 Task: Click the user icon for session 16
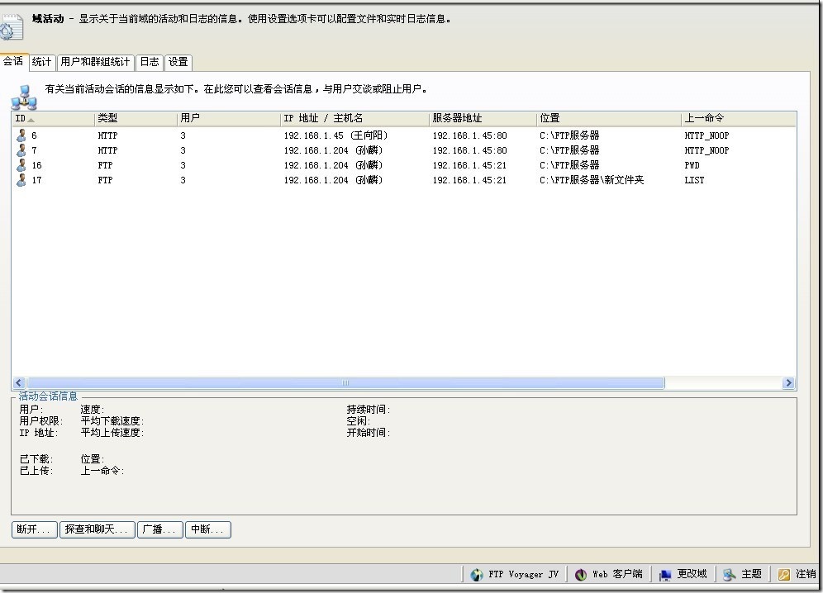pyautogui.click(x=21, y=165)
